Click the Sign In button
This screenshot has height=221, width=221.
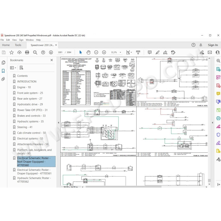pos(213,45)
